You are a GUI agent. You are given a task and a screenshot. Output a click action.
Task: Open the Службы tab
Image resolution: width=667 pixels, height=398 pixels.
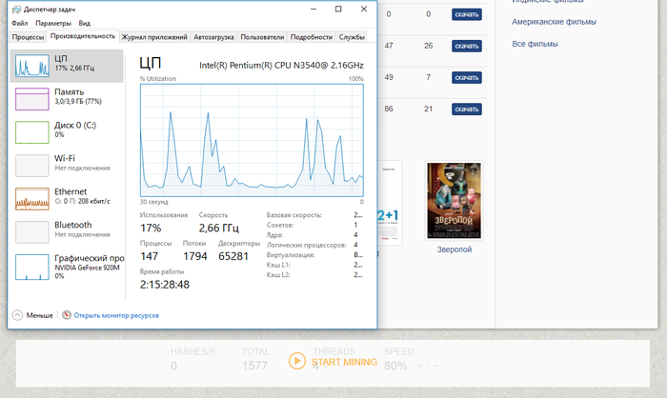tap(352, 37)
